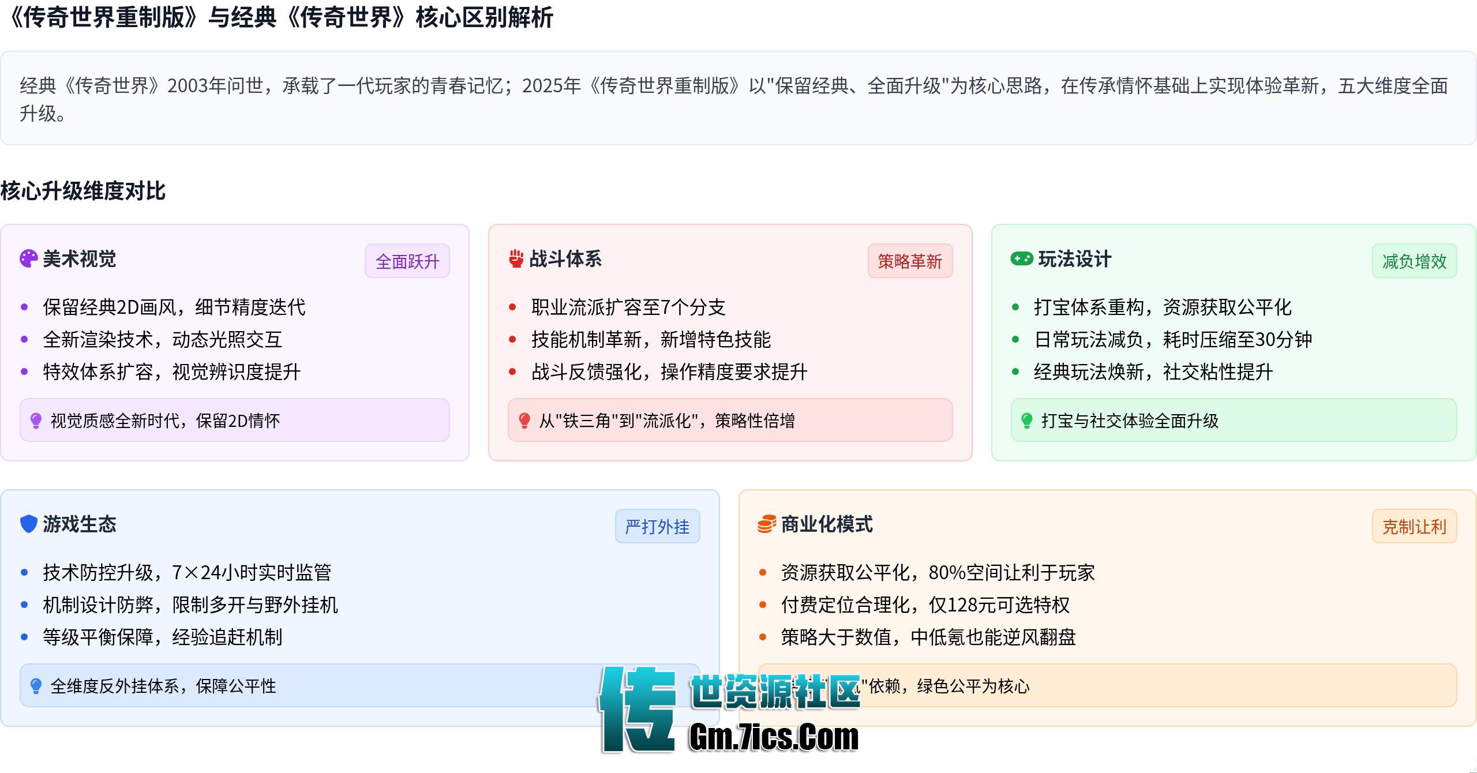
Task: Click the bullet 职业流派扩容至7个分支
Action: (628, 307)
